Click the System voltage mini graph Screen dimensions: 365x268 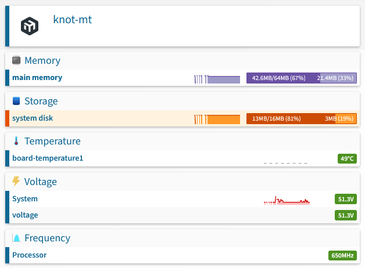pos(287,200)
